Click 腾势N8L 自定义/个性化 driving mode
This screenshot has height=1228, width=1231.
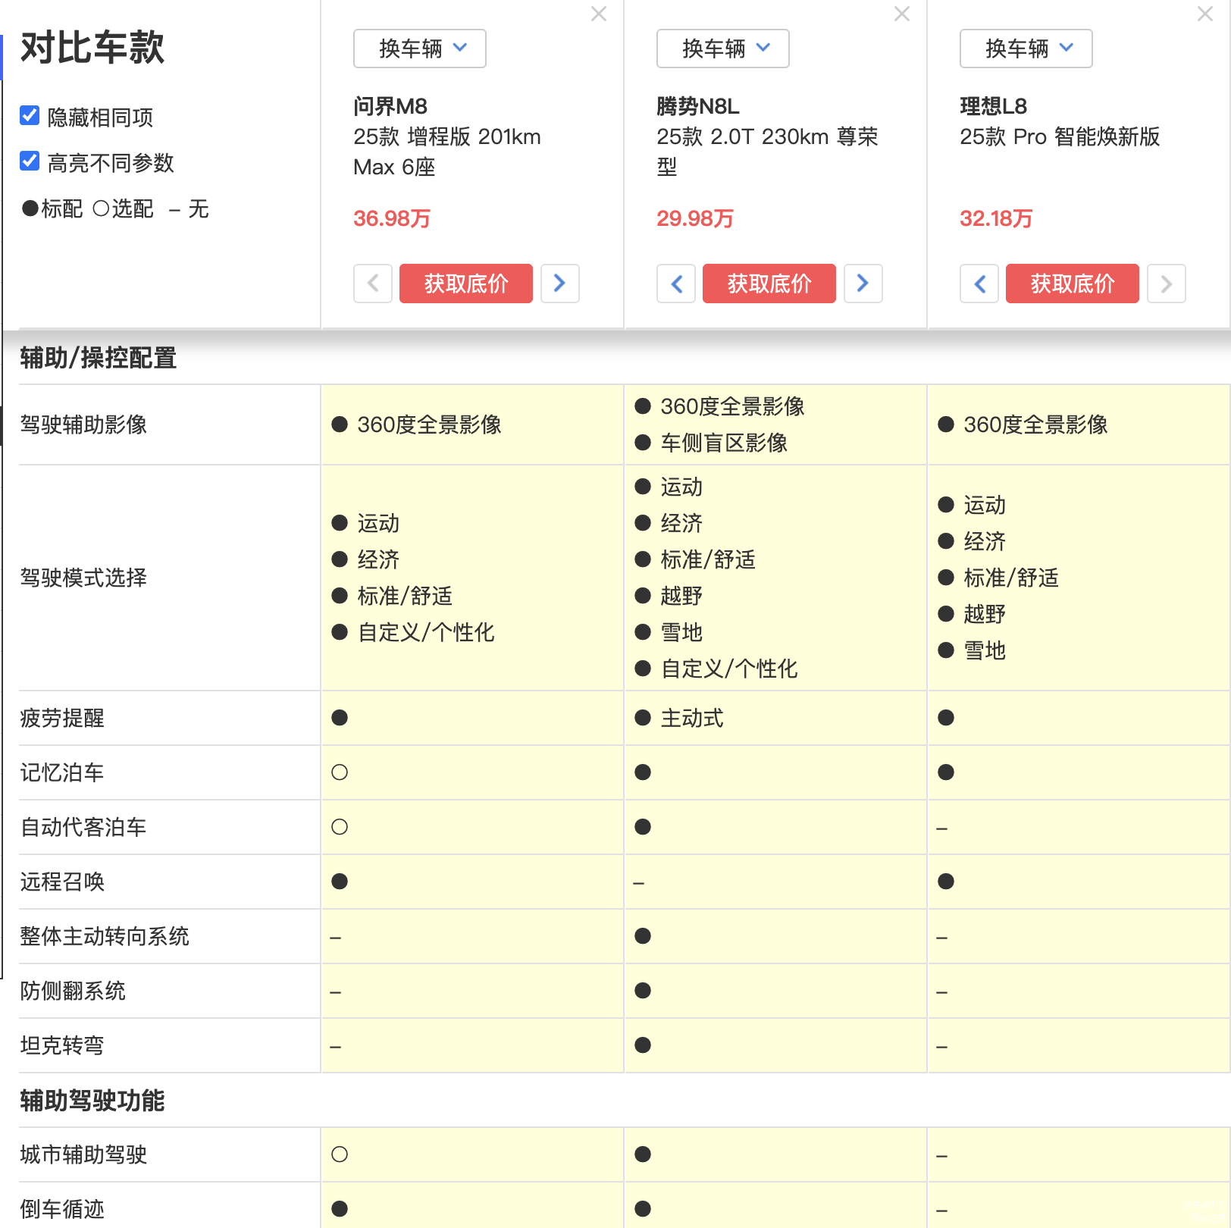[729, 669]
